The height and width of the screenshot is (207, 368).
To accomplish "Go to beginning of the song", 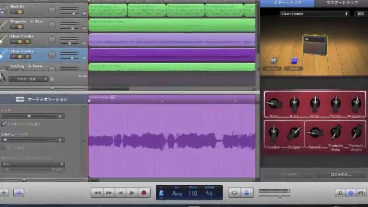I will tap(120, 193).
